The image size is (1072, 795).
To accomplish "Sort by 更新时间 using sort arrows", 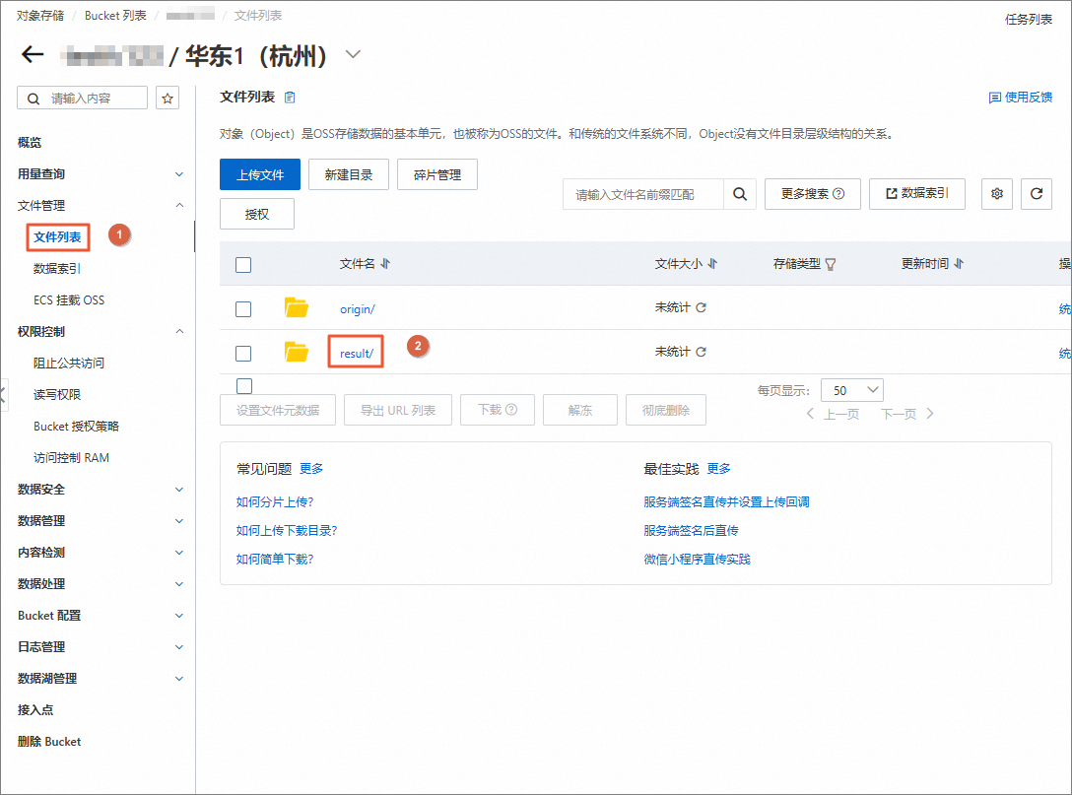I will tap(959, 264).
